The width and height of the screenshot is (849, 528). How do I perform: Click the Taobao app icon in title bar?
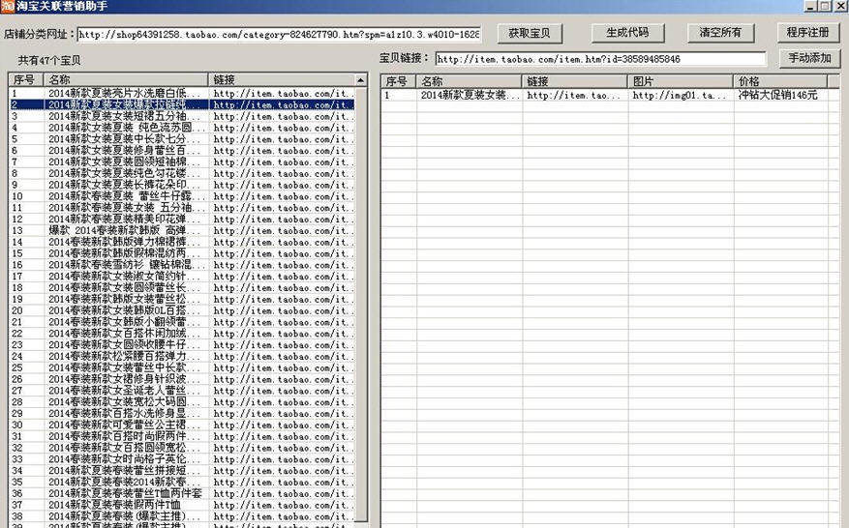pyautogui.click(x=7, y=6)
